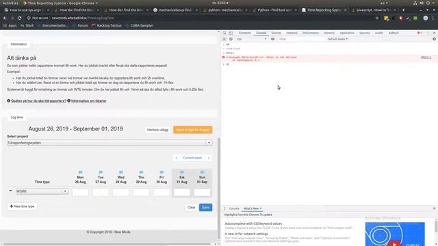Click the Clear button

192,207
